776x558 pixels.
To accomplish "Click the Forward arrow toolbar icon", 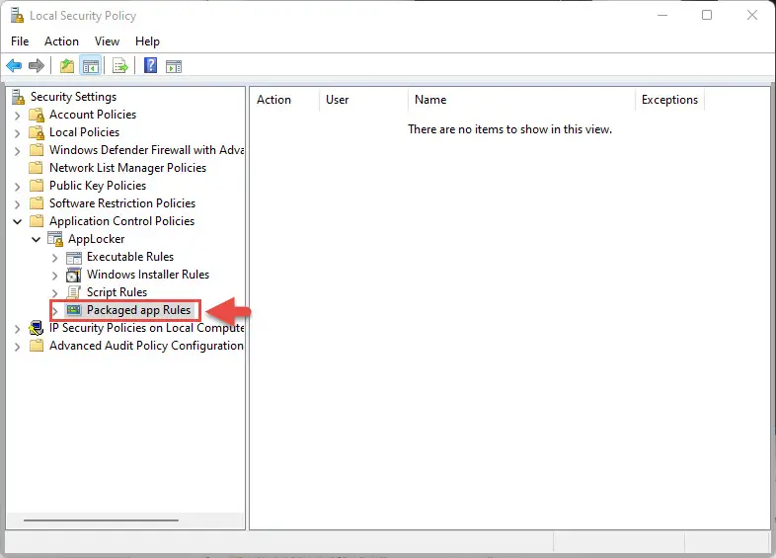I will (37, 66).
